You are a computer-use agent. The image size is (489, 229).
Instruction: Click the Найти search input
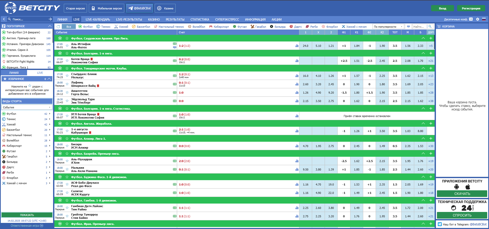420,26
